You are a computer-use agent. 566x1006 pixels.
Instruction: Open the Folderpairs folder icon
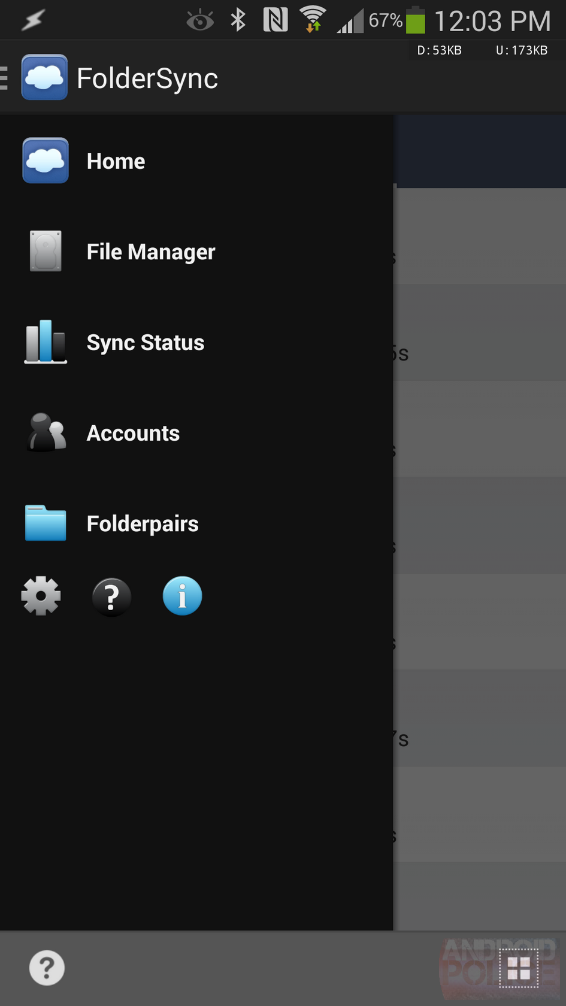pyautogui.click(x=45, y=523)
